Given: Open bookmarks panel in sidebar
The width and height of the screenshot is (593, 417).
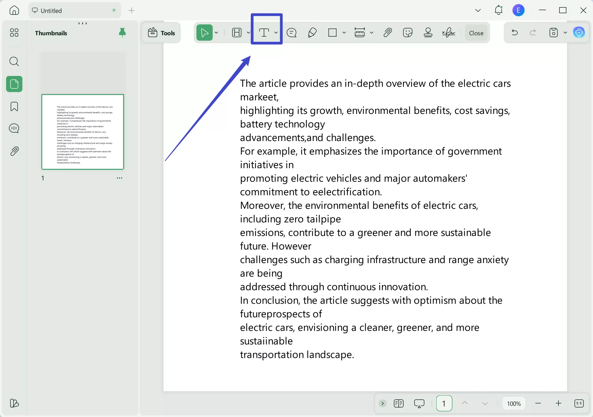Looking at the screenshot, I should pyautogui.click(x=14, y=107).
